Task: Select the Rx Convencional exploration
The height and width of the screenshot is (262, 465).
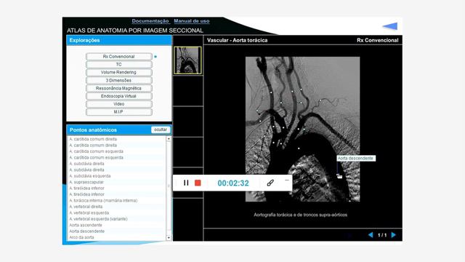Action: [x=119, y=57]
